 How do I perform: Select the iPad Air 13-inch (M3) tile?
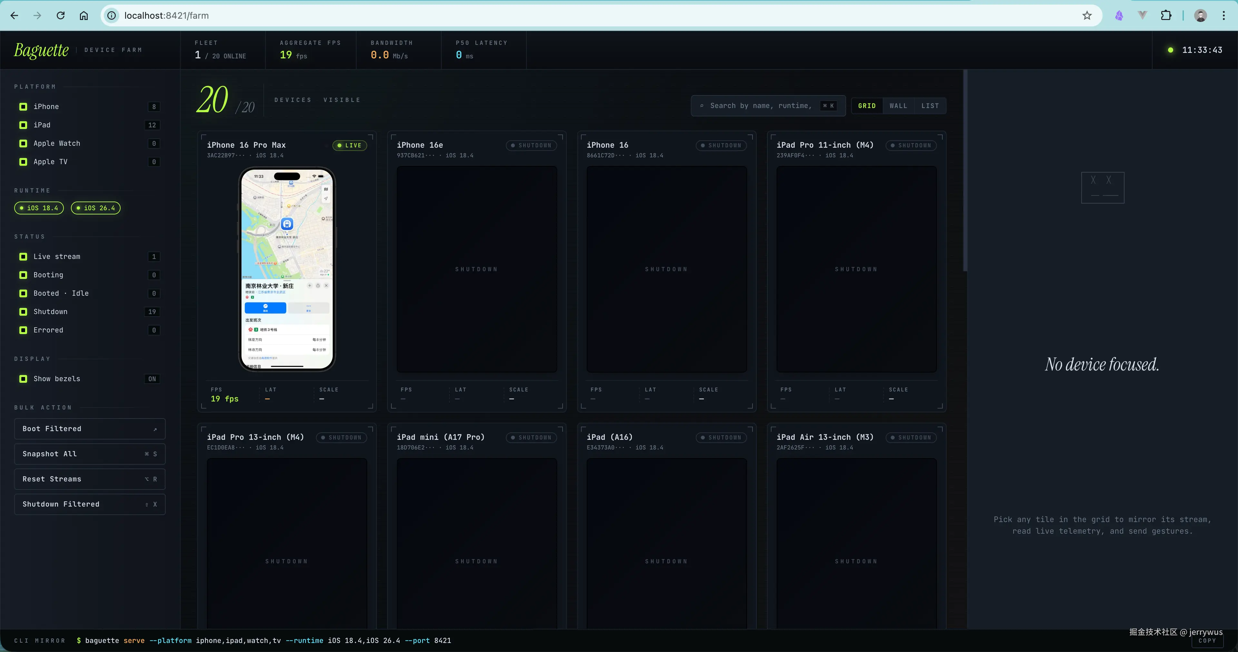pos(856,527)
